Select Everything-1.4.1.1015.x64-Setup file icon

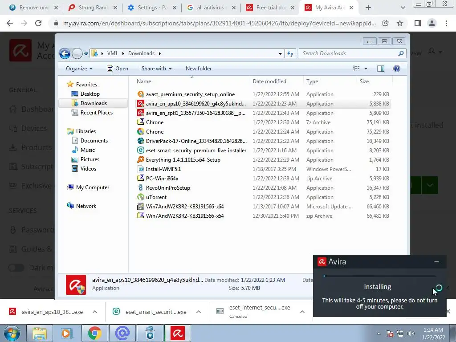140,160
